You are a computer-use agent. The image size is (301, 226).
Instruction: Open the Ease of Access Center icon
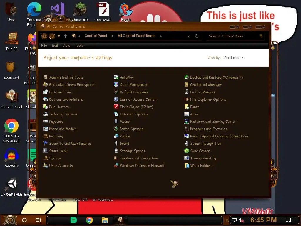(x=116, y=99)
